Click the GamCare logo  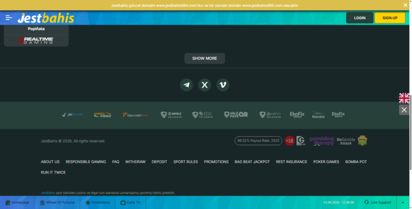pyautogui.click(x=301, y=141)
